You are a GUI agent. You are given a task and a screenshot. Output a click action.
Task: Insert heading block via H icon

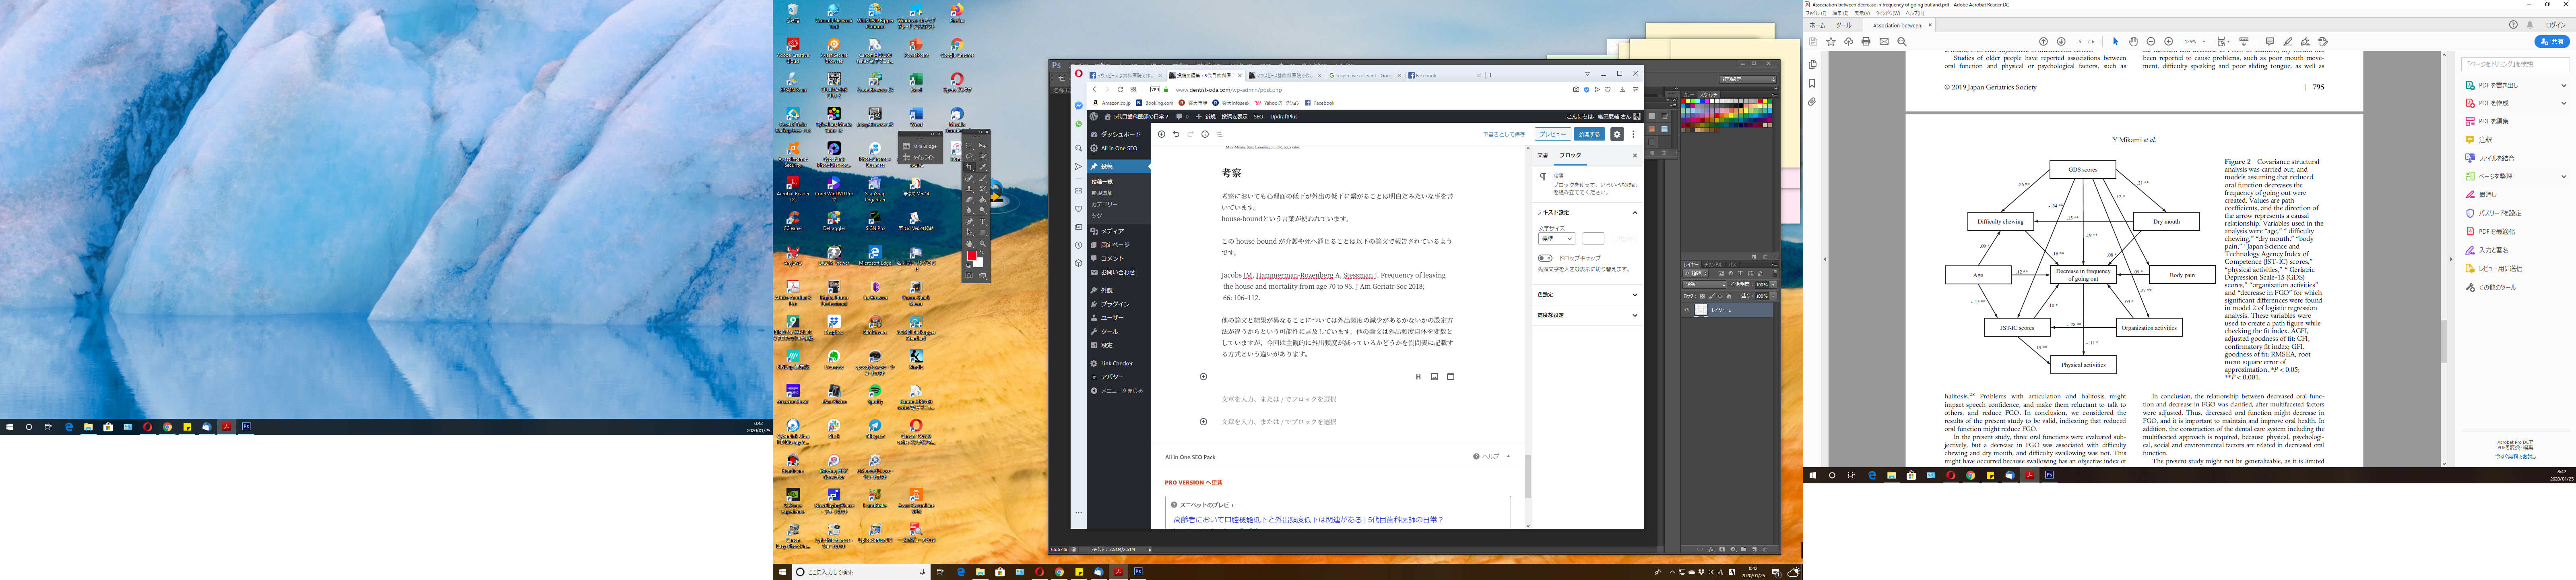click(1418, 377)
